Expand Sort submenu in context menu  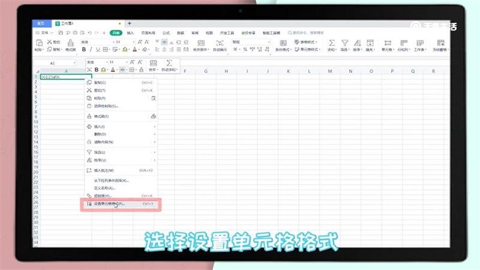tap(121, 160)
